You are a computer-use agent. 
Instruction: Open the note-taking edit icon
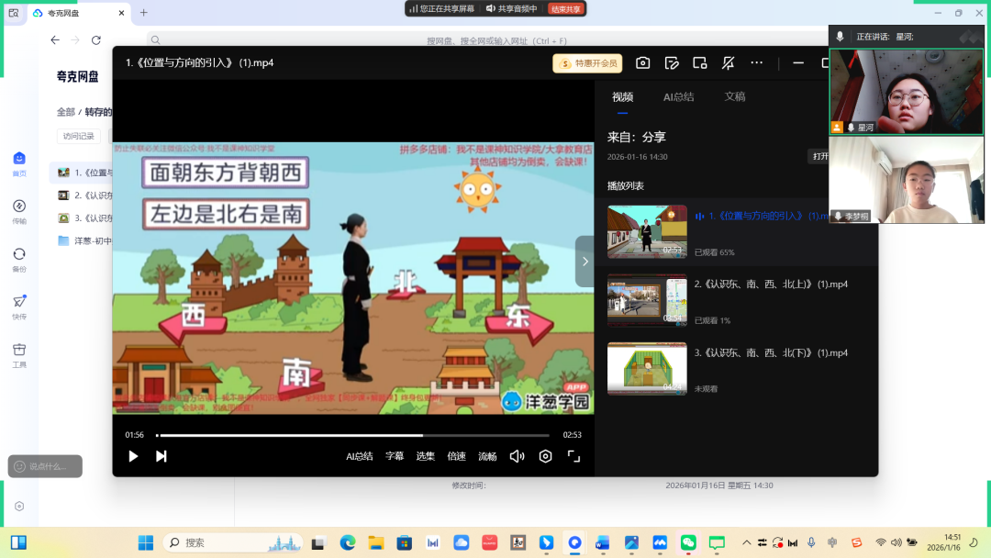click(x=671, y=62)
